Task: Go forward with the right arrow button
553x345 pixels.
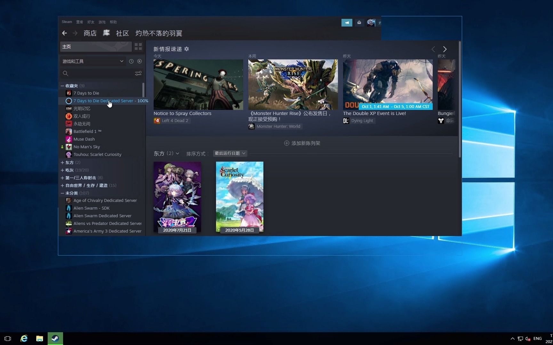Action: click(x=75, y=33)
